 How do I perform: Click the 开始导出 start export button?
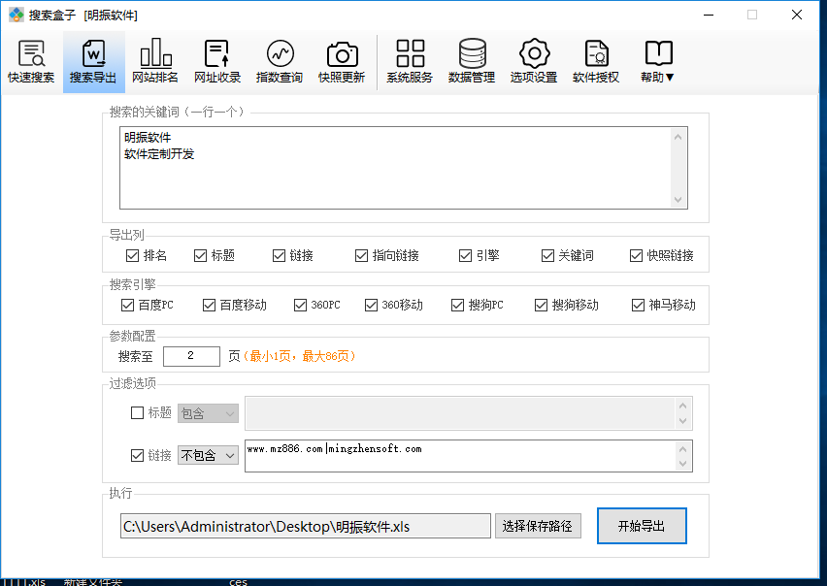point(642,525)
